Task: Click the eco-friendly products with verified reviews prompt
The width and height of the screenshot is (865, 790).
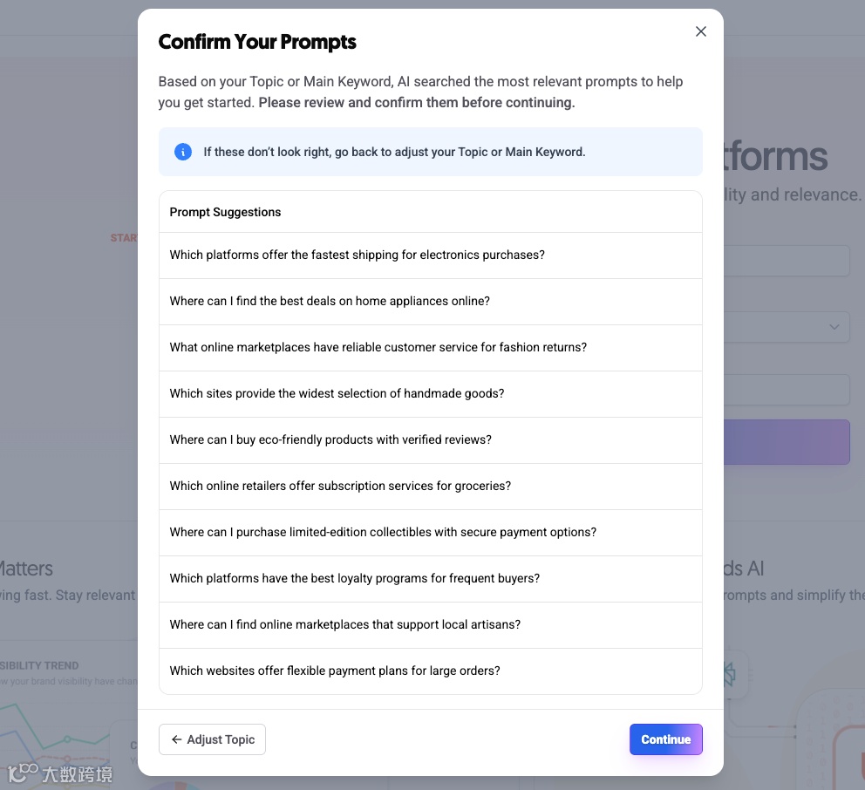Action: point(330,440)
